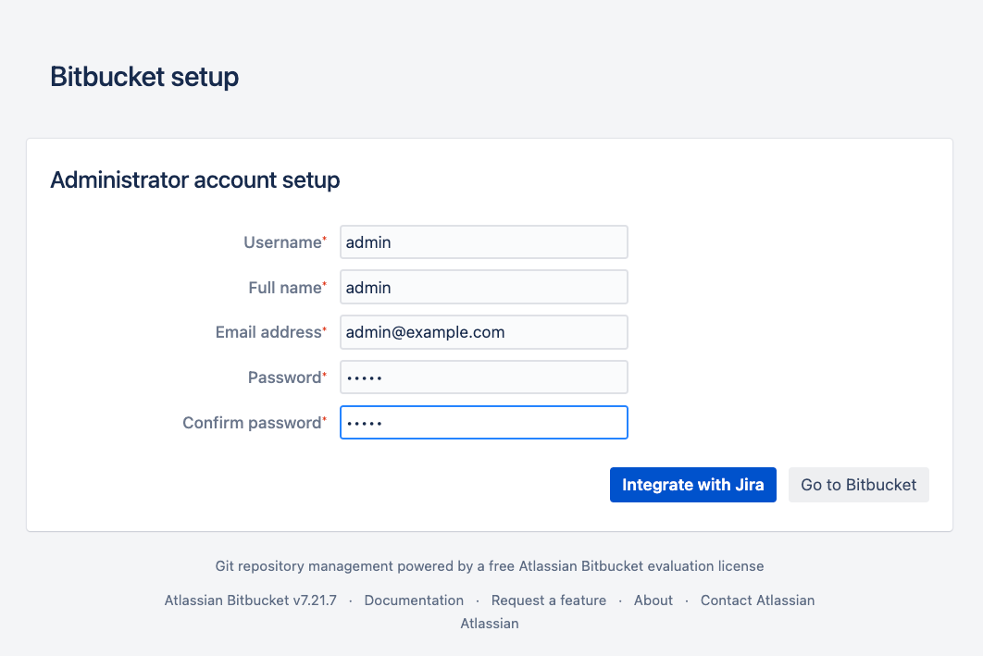Click the 'Full name' field label
The width and height of the screenshot is (983, 656).
(x=288, y=288)
